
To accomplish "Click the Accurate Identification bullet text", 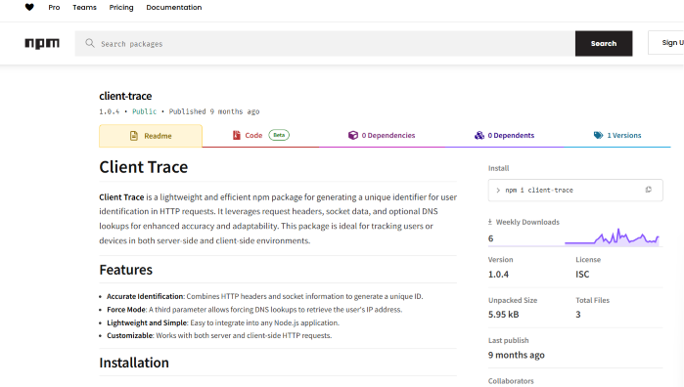I will pos(265,296).
